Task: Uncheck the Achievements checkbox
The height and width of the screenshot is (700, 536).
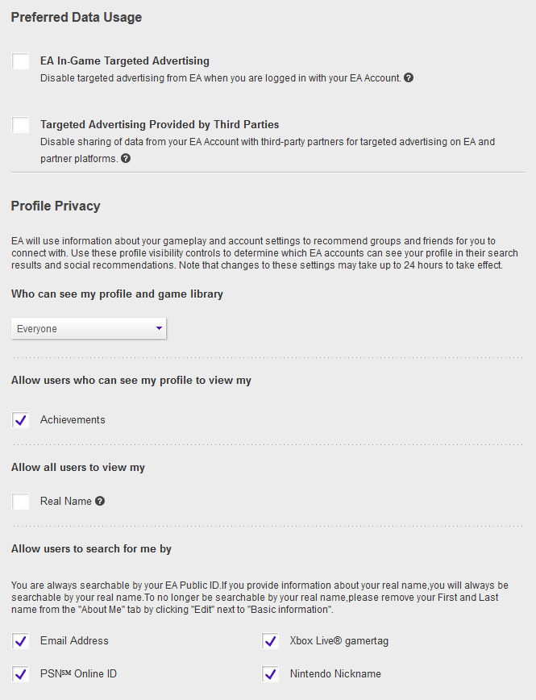Action: (21, 420)
